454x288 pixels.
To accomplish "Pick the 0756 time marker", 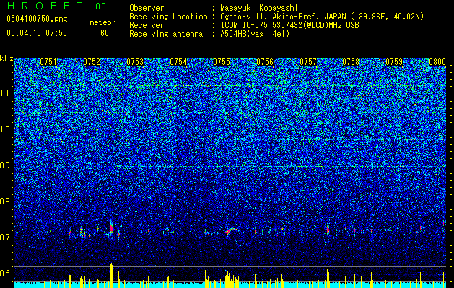I will click(x=265, y=62).
